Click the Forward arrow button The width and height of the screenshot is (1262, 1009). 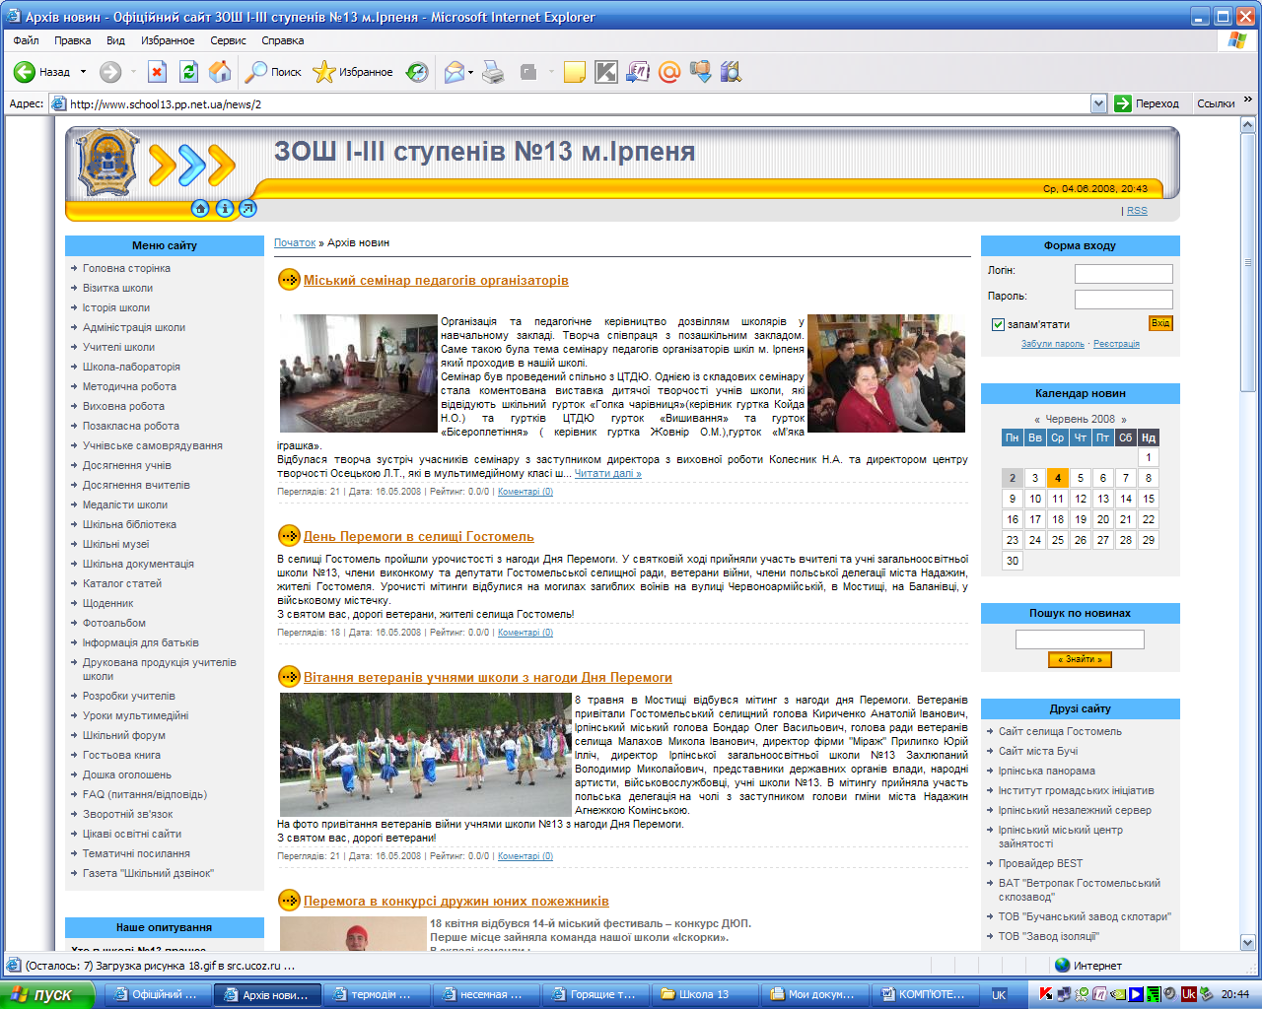click(x=110, y=72)
